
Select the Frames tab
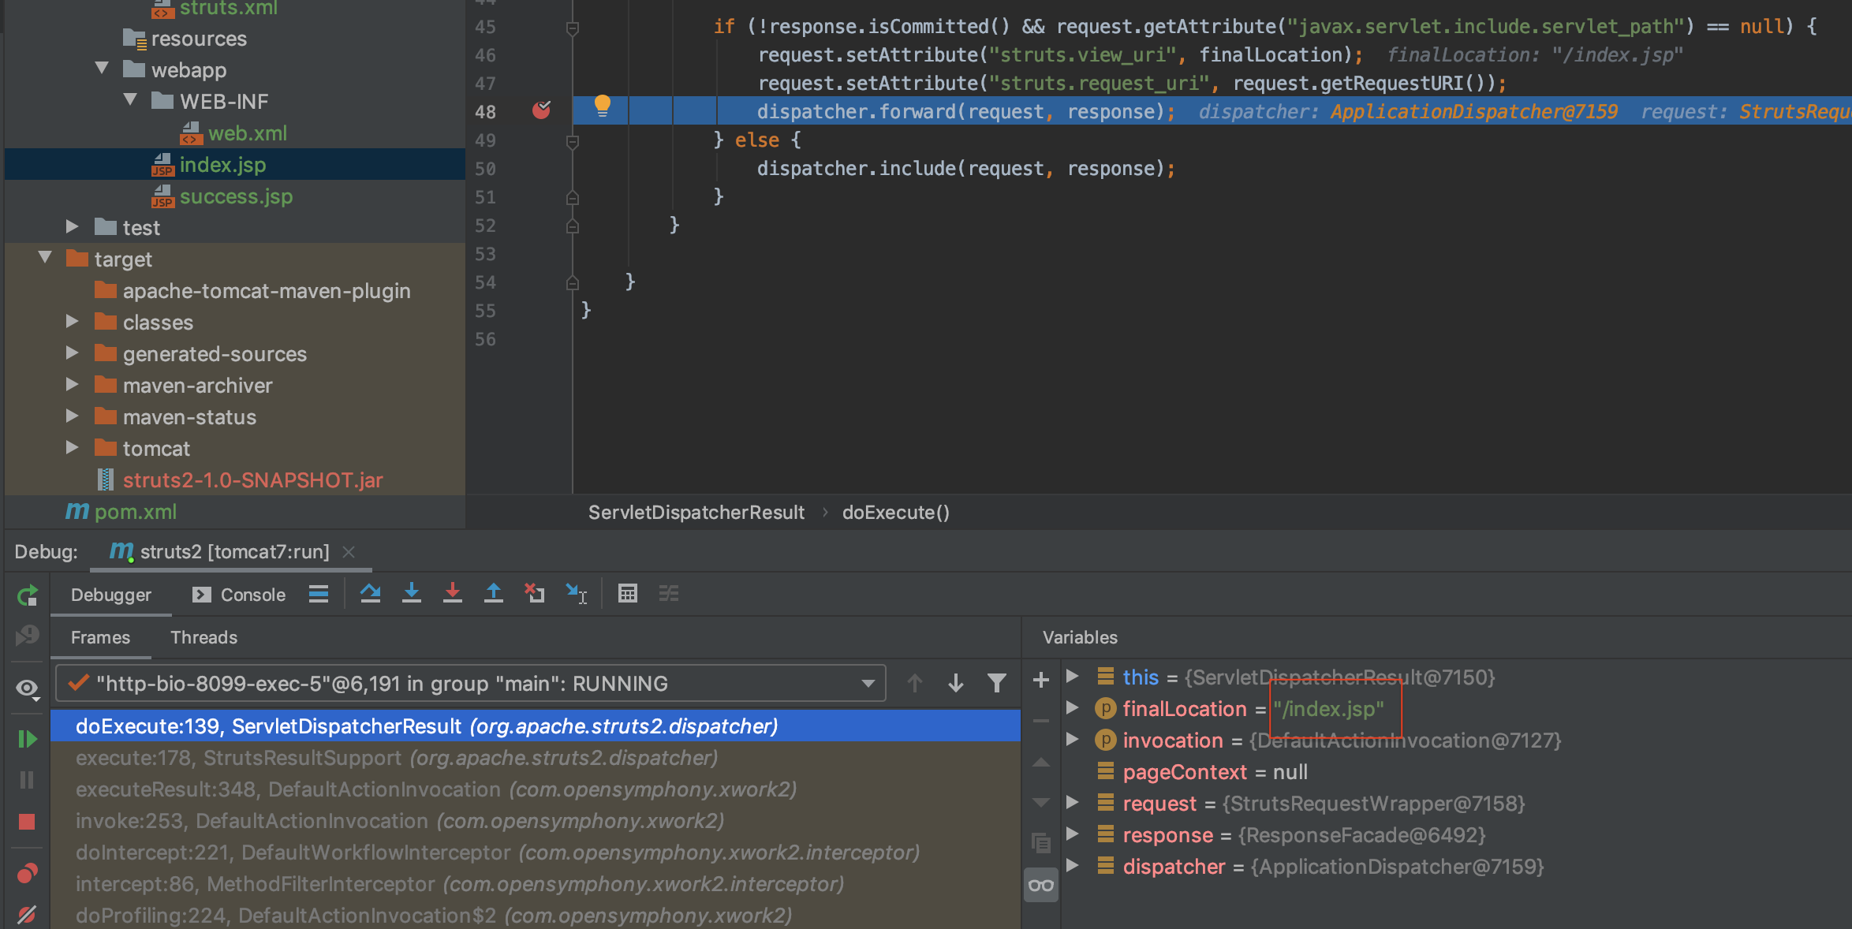click(x=100, y=637)
